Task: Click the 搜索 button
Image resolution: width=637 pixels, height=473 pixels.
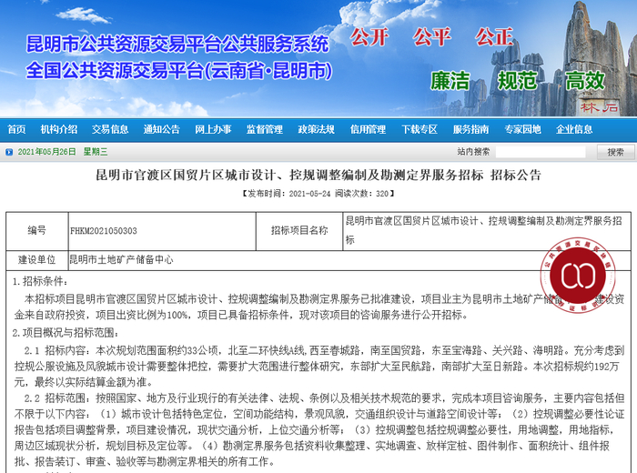Action: pos(615,152)
